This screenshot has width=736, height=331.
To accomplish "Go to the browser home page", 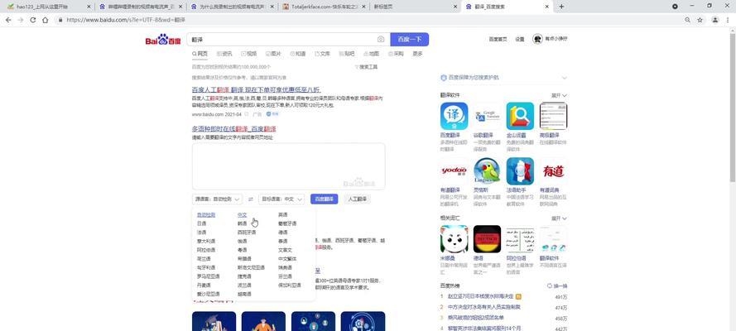I will coord(45,20).
